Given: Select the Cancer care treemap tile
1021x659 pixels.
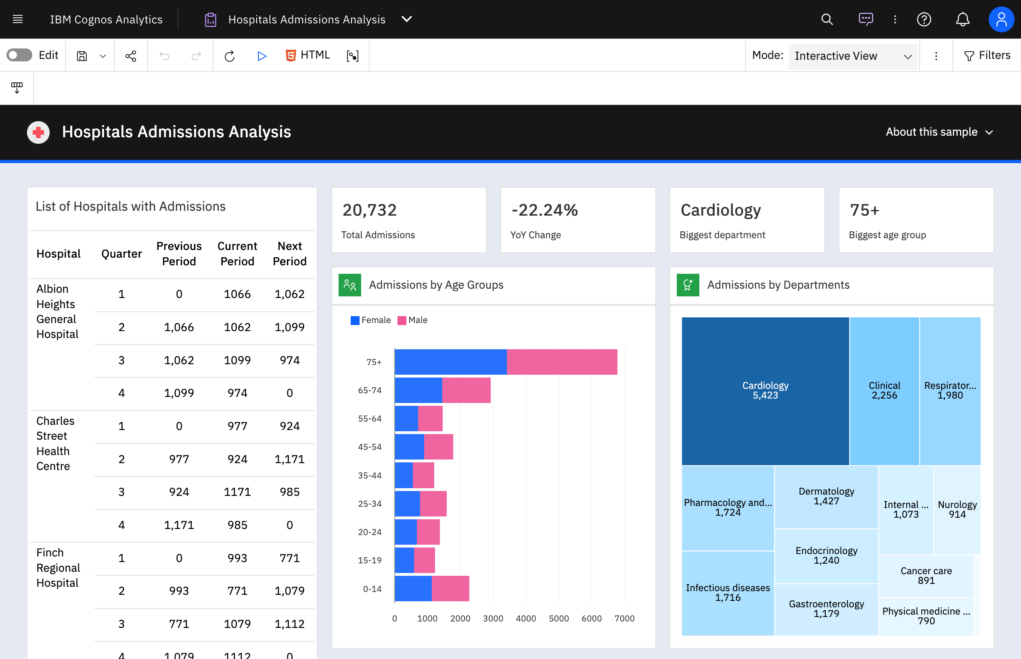Looking at the screenshot, I should click(926, 576).
